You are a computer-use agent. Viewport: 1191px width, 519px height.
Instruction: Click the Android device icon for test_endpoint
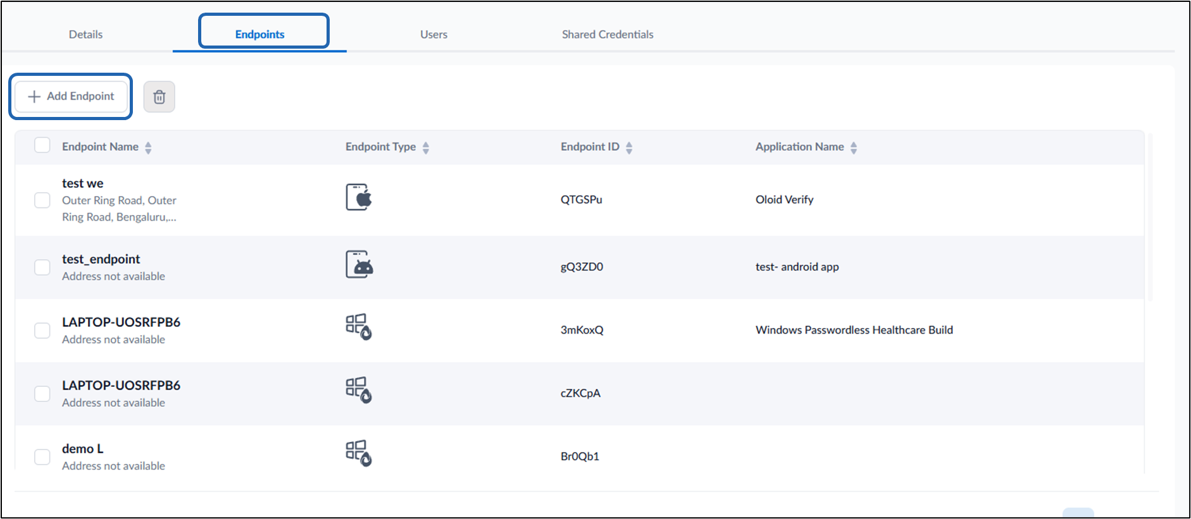[x=359, y=264]
